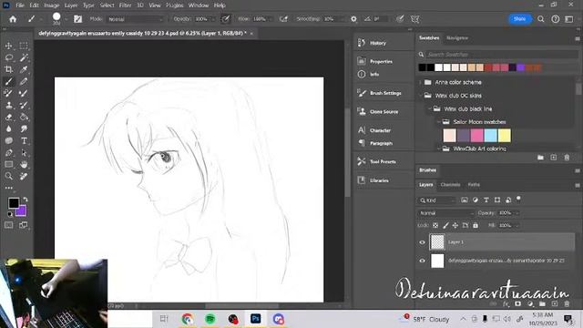Open the layer filter Kind dropdown
The height and width of the screenshot is (328, 583).
437,200
